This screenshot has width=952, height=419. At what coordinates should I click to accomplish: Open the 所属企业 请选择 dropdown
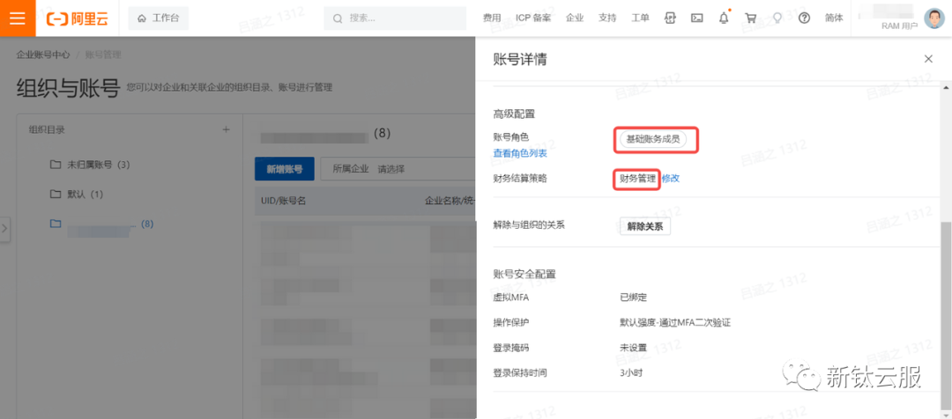pyautogui.click(x=397, y=169)
